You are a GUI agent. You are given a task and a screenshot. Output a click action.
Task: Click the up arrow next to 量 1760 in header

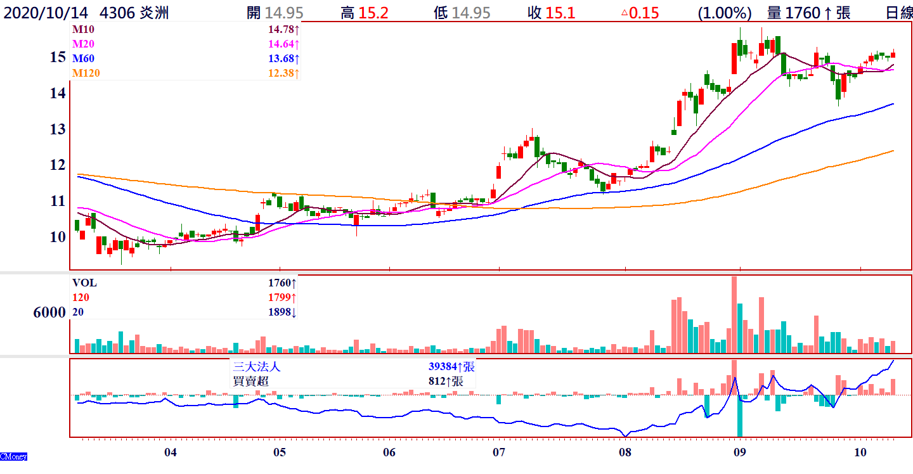pos(829,13)
